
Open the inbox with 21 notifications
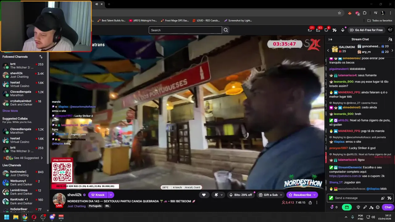[310, 30]
